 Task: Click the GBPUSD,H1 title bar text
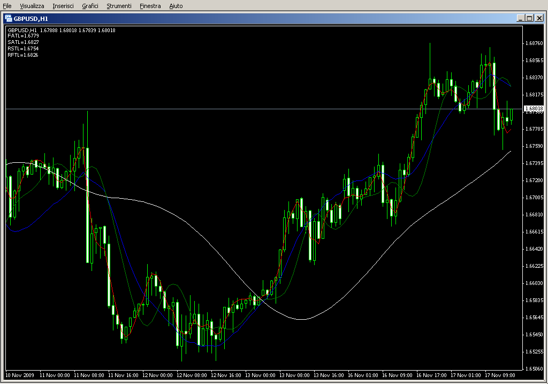tap(31, 19)
